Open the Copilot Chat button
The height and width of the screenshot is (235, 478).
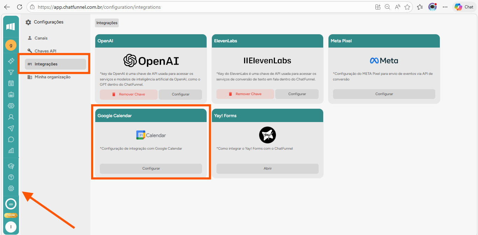coord(464,7)
